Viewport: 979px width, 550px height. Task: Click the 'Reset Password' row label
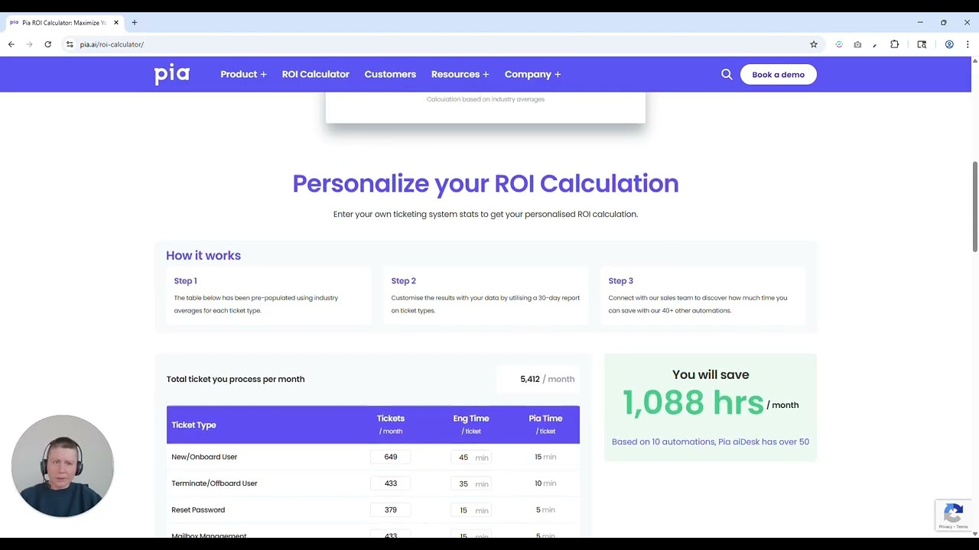(x=198, y=510)
